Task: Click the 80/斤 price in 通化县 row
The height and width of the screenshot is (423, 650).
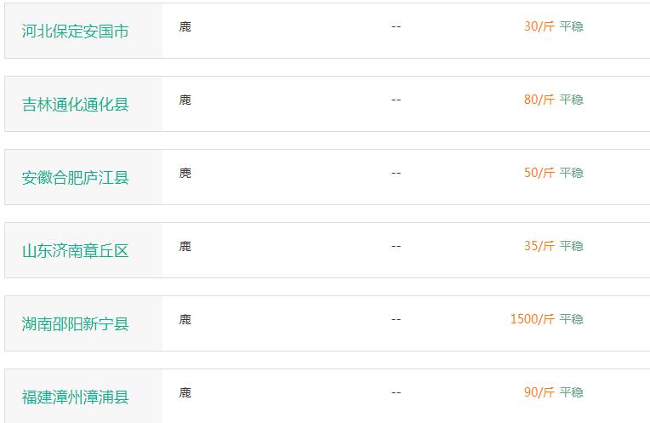Action: pos(539,100)
